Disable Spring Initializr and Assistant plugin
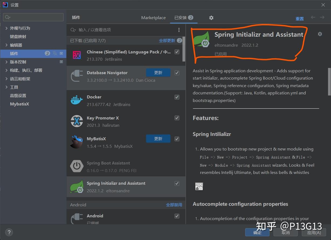The height and width of the screenshot is (240, 331). 177,183
